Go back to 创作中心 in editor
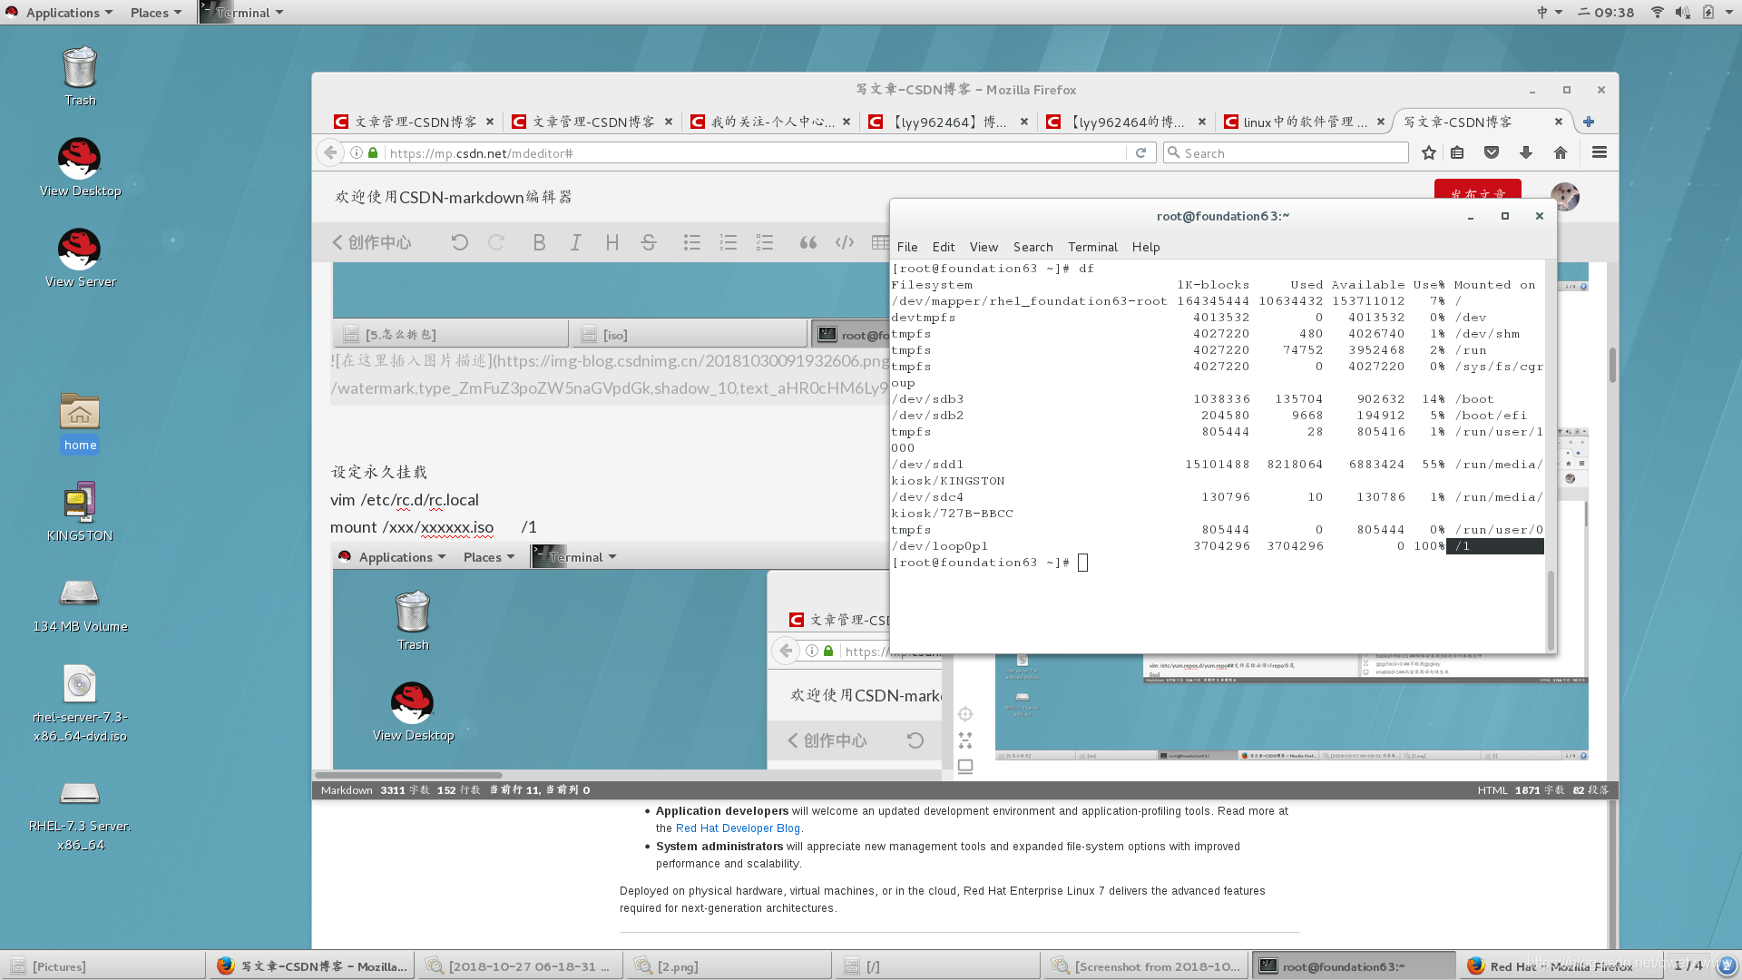The image size is (1742, 980). click(x=371, y=242)
